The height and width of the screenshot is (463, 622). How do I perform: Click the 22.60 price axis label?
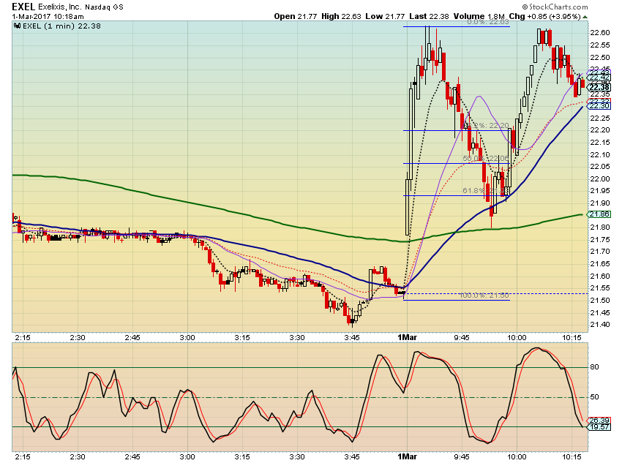tap(600, 33)
